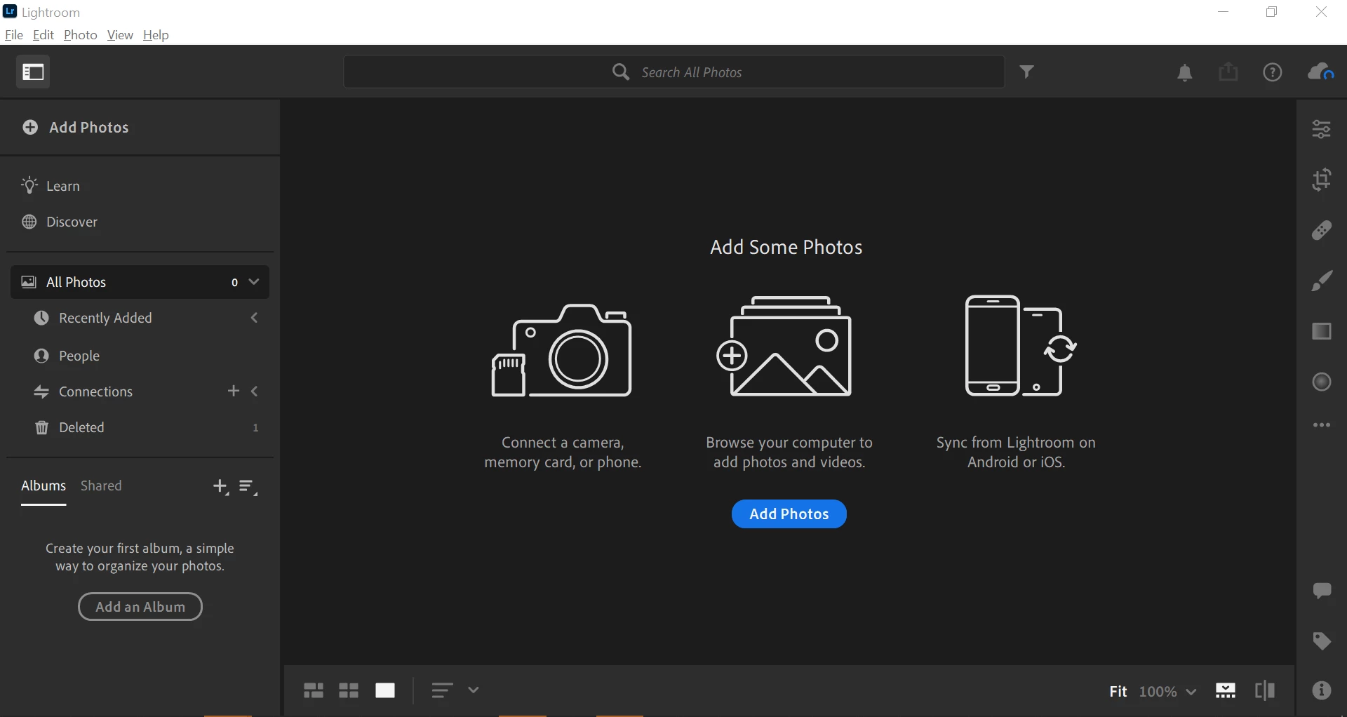Select the Crop and Rotate tool

tap(1322, 180)
